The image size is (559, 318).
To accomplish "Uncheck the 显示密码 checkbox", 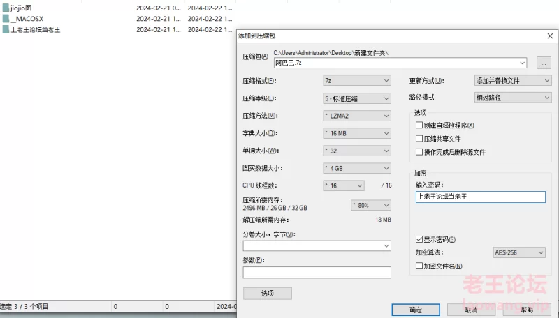I will point(419,239).
